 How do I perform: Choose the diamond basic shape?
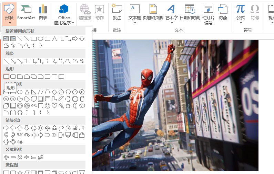(x=54, y=92)
